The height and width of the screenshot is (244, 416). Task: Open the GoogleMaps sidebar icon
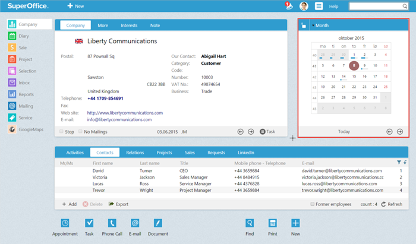point(12,129)
